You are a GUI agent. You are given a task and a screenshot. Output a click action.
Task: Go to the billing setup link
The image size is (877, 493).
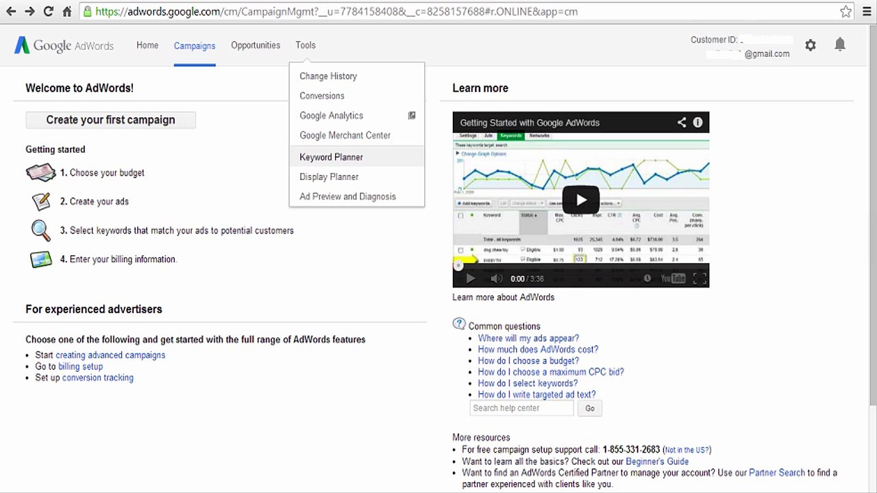[80, 366]
